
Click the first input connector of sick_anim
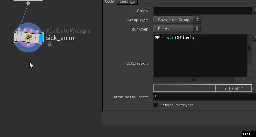tap(19, 29)
